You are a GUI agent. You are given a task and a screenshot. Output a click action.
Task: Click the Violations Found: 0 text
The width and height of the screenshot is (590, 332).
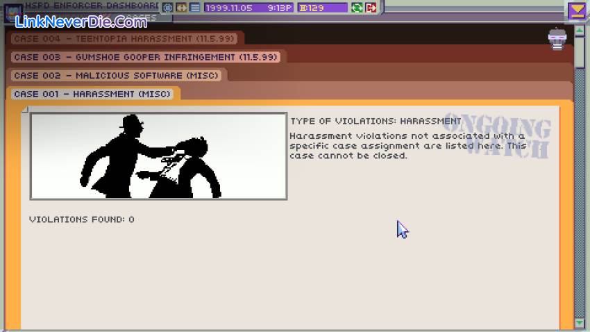(82, 219)
